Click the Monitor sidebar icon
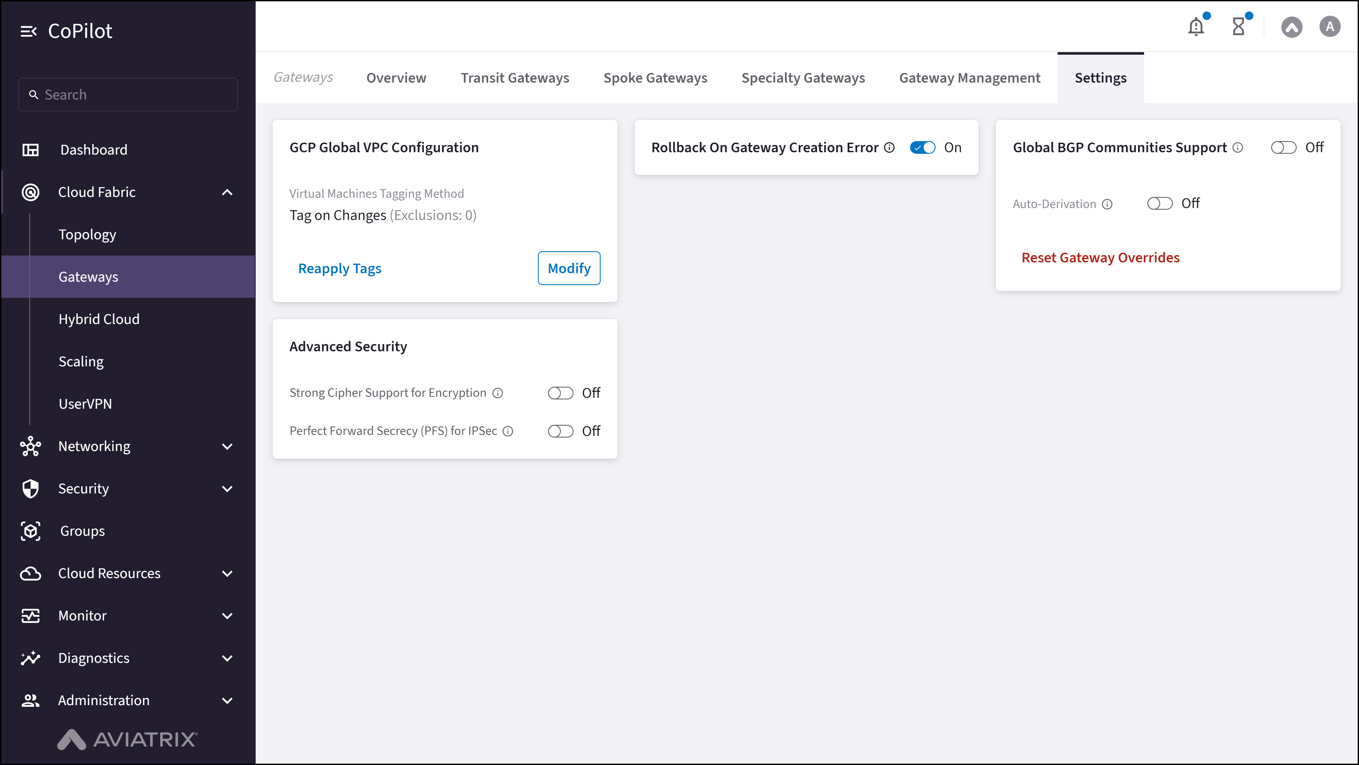The width and height of the screenshot is (1359, 765). coord(31,615)
